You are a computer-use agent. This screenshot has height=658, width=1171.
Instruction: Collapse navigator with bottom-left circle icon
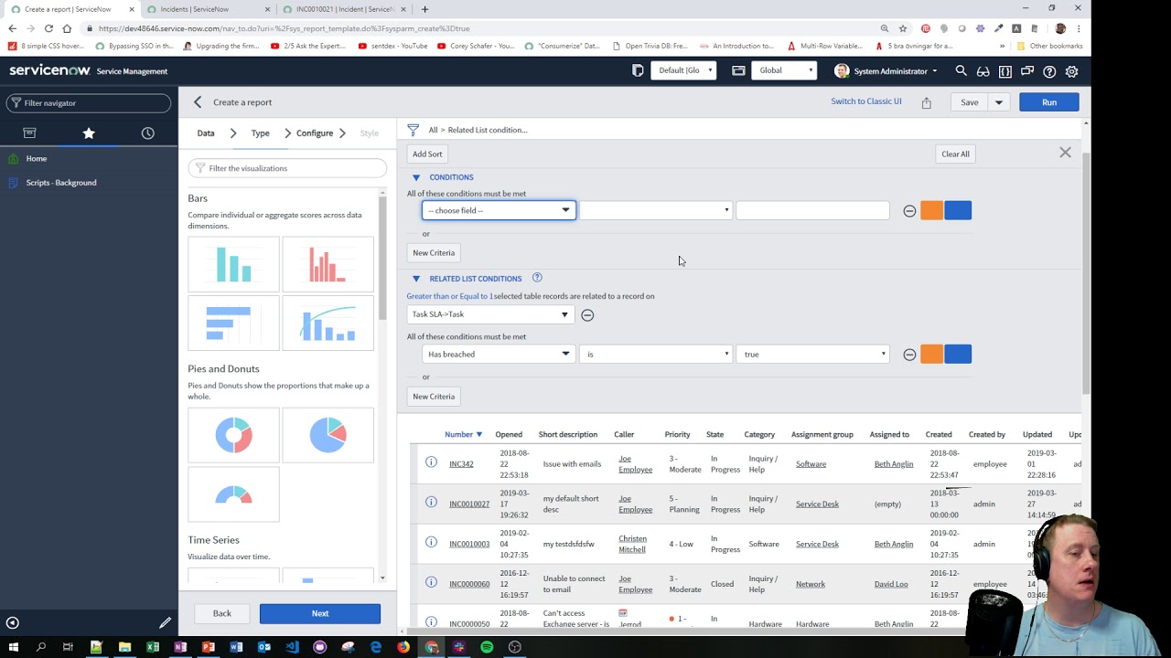coord(12,623)
